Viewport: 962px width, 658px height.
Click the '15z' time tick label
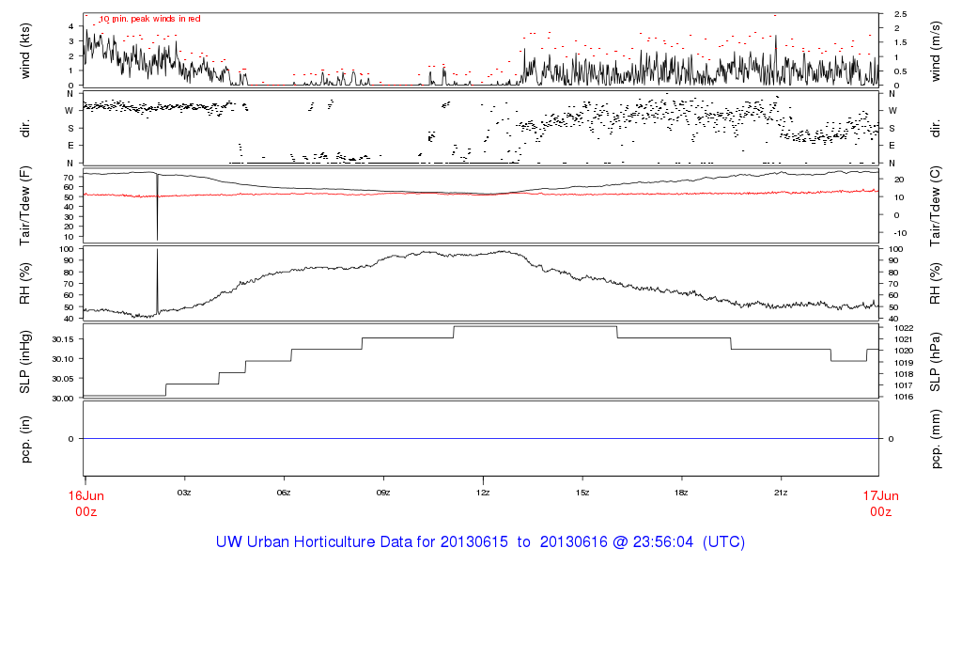pyautogui.click(x=582, y=493)
